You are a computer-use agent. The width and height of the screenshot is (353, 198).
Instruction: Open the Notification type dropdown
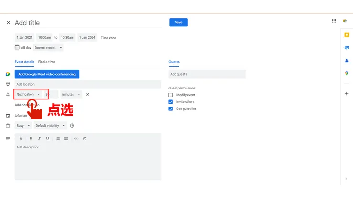pos(28,94)
